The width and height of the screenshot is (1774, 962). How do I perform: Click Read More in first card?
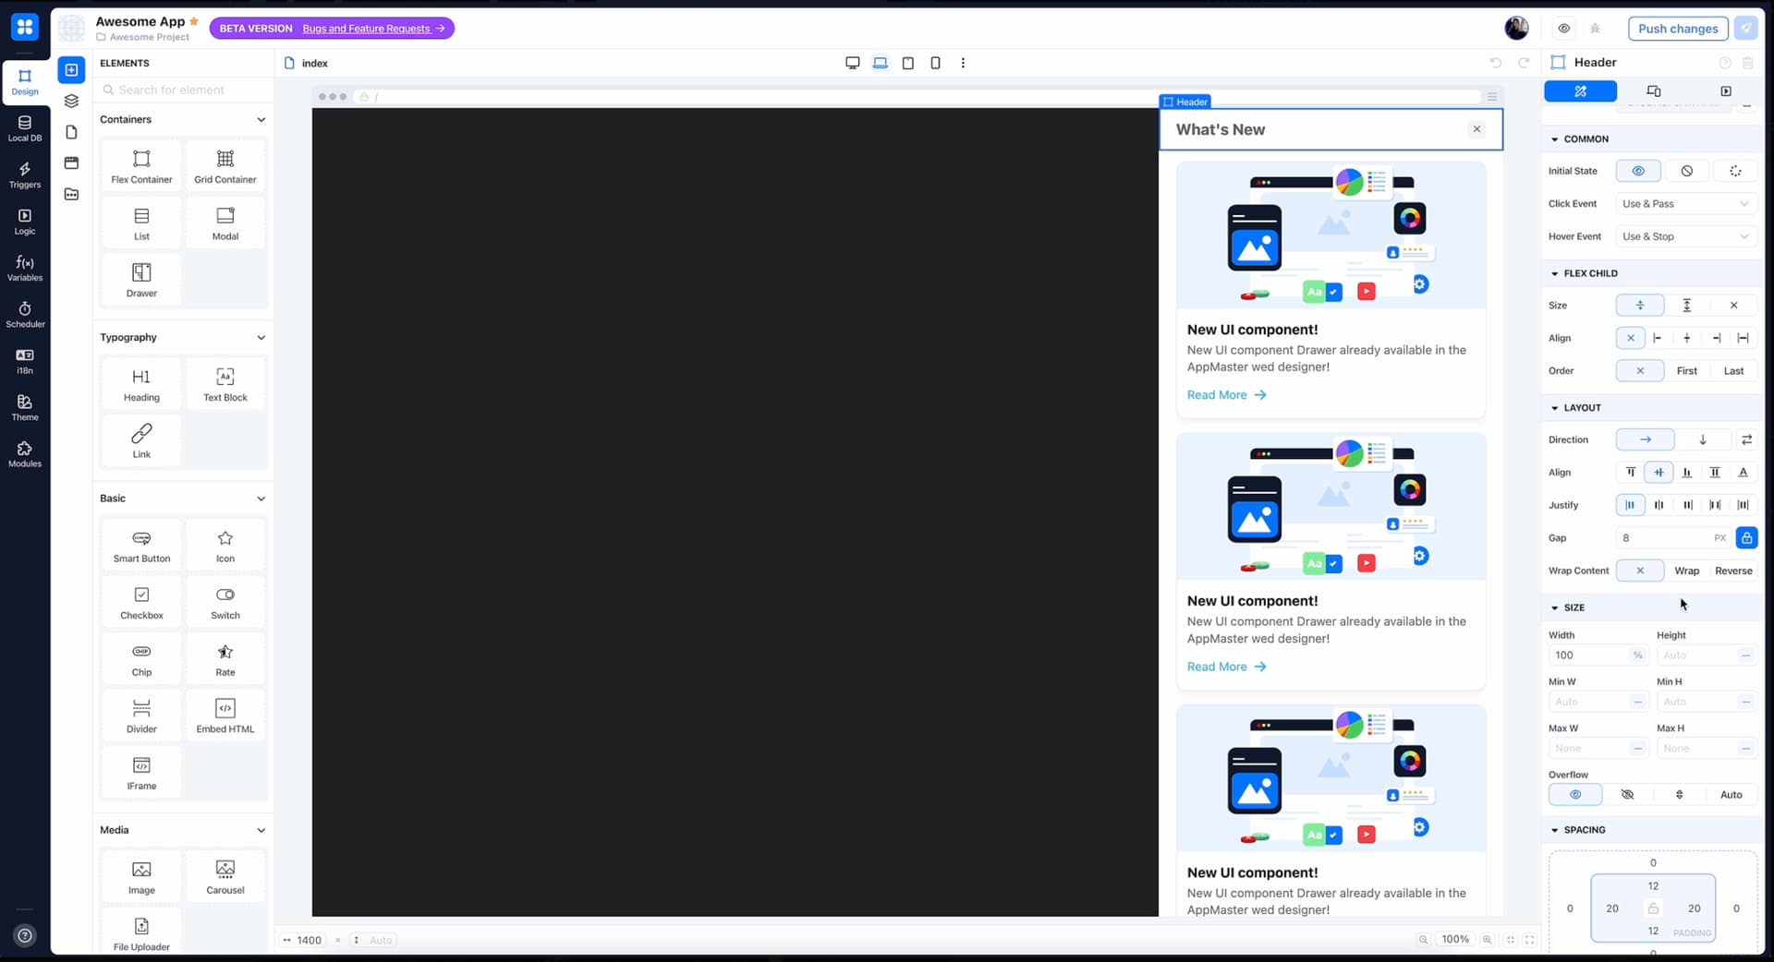click(1226, 395)
